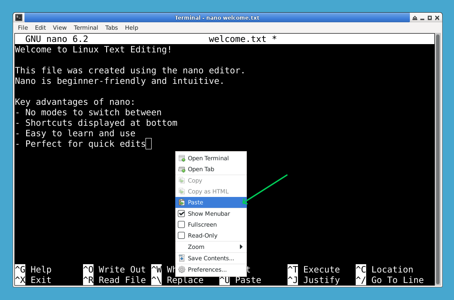Enable Read-Only mode via checkbox
Screen dimensions: 454x300
(x=181, y=235)
